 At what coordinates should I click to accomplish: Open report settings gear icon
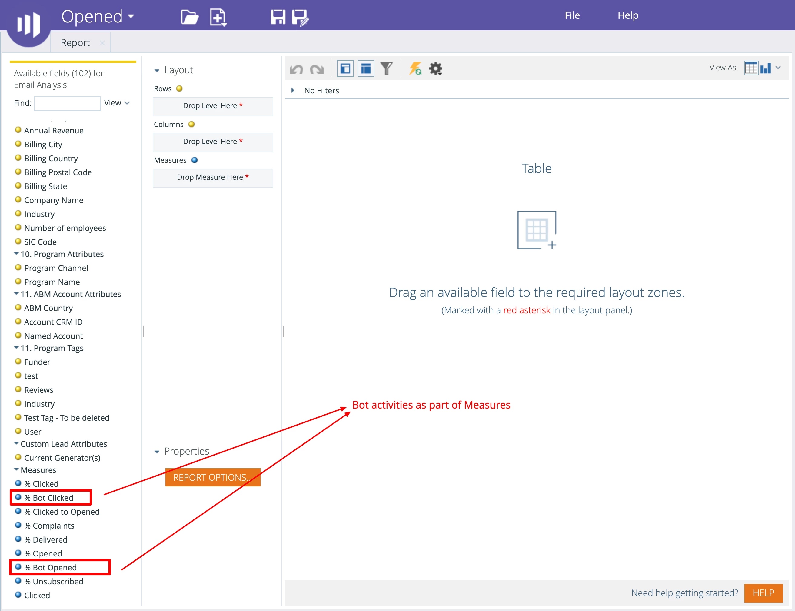[x=435, y=68]
